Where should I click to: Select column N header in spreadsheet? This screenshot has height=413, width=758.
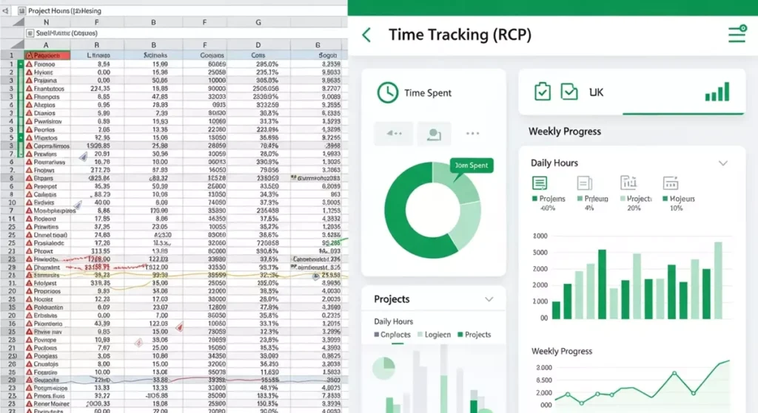click(46, 22)
